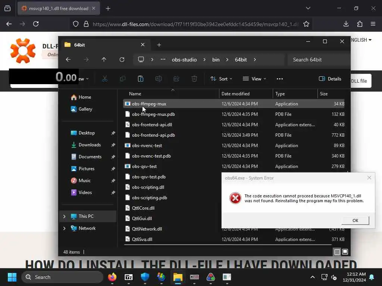Image resolution: width=382 pixels, height=286 pixels.
Task: Open Windows Start menu
Action: point(12,277)
